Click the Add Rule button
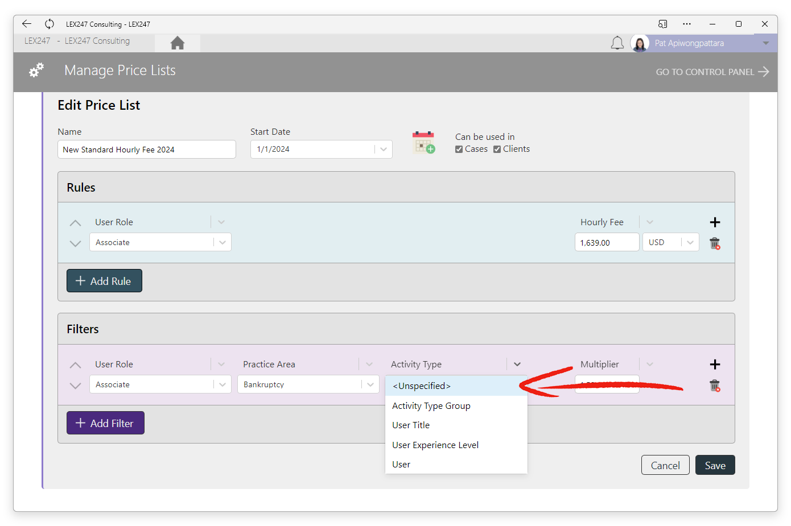This screenshot has height=526, width=791. click(104, 281)
